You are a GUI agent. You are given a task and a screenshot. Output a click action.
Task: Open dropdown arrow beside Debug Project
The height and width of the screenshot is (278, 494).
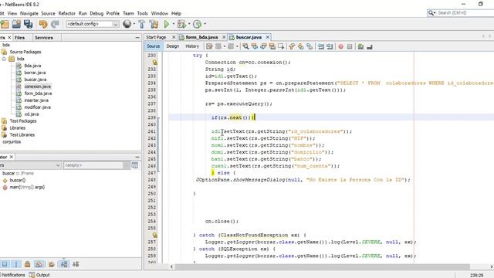click(x=189, y=24)
